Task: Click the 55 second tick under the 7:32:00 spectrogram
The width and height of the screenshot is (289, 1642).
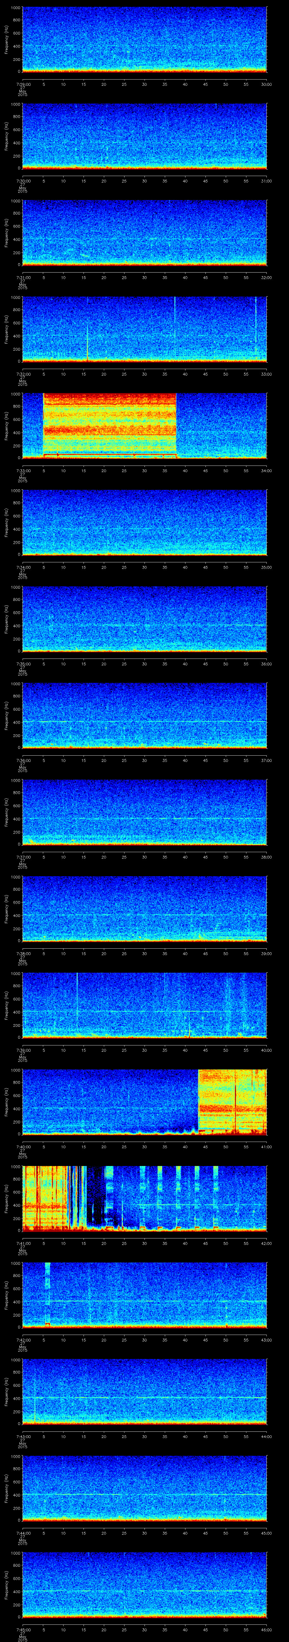Action: click(x=246, y=374)
